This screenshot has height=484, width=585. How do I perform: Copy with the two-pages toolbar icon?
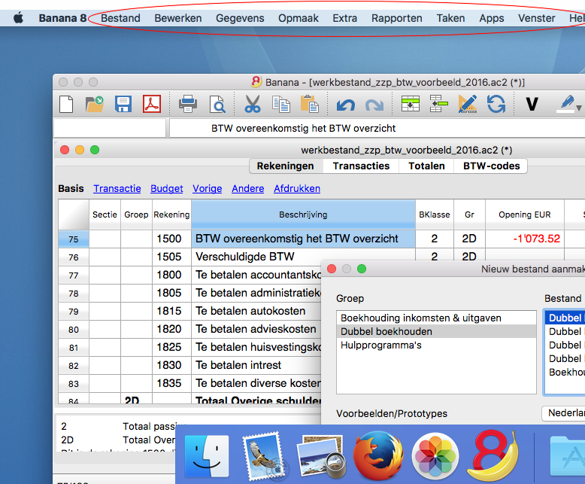pyautogui.click(x=281, y=104)
